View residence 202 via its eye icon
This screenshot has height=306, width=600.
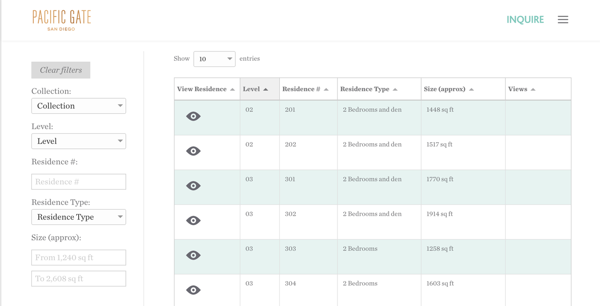pyautogui.click(x=193, y=151)
